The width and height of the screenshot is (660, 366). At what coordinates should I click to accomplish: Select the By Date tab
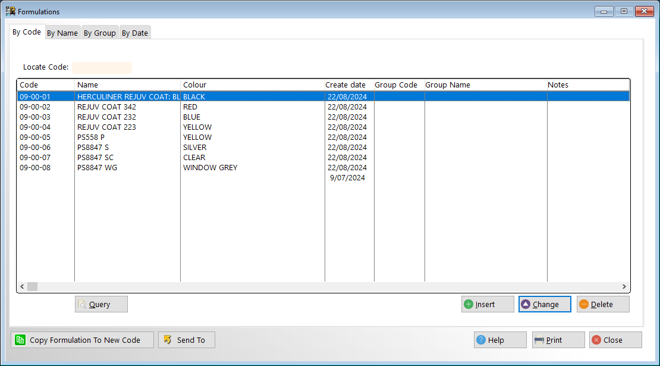tap(135, 33)
